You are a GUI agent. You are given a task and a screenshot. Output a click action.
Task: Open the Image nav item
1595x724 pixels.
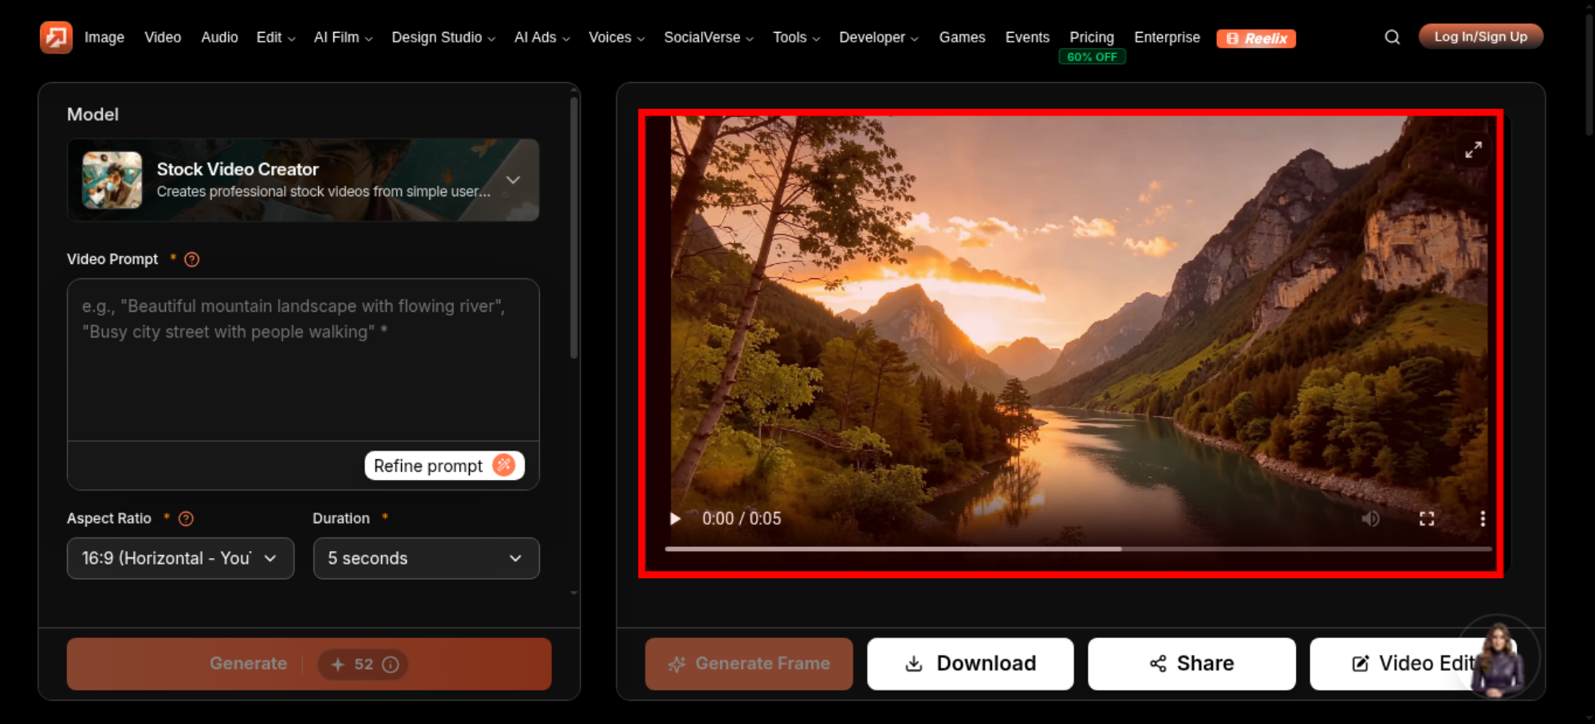[104, 37]
